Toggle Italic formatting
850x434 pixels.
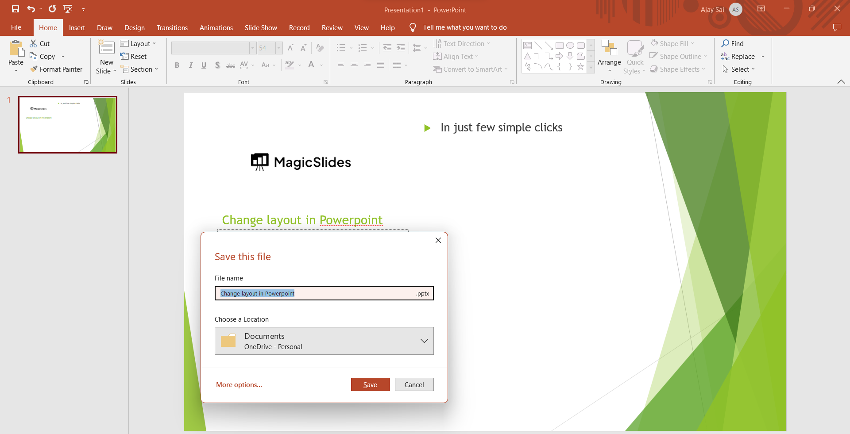pos(190,65)
